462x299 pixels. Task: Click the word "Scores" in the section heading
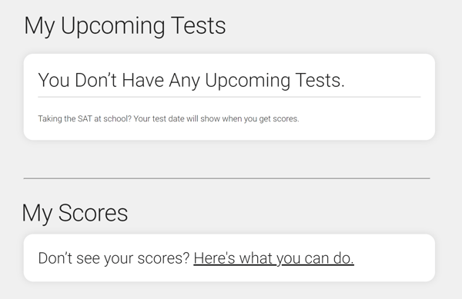pos(93,213)
